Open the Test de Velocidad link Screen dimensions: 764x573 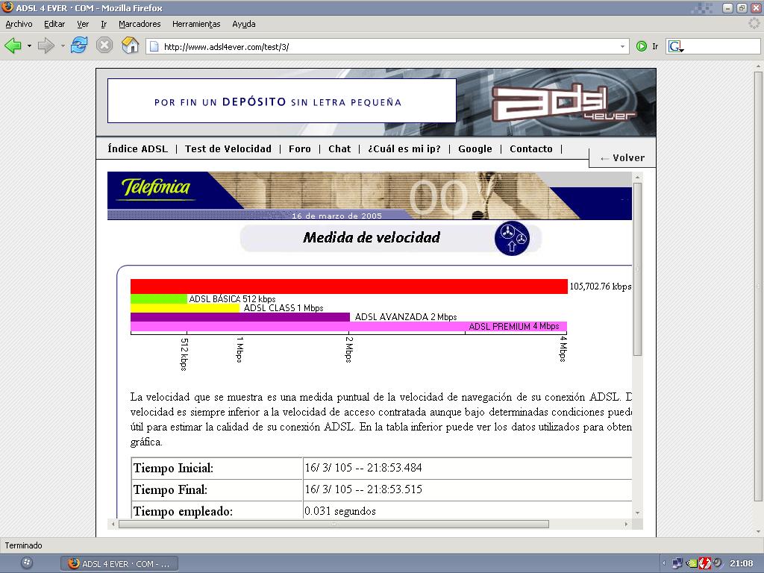click(228, 149)
